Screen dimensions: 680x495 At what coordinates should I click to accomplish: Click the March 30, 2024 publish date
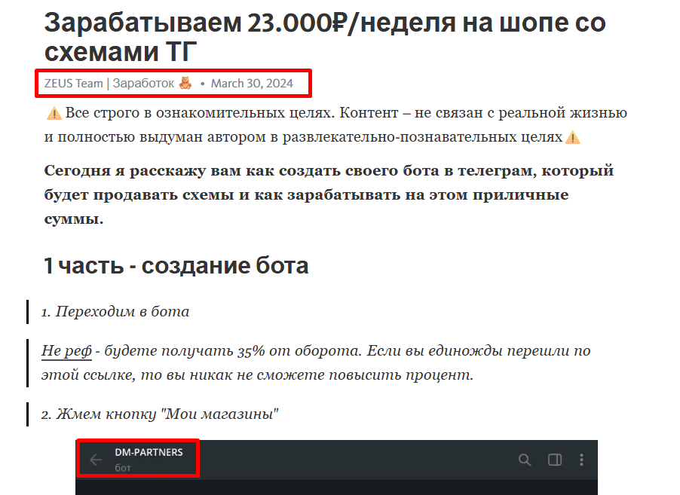click(x=252, y=83)
